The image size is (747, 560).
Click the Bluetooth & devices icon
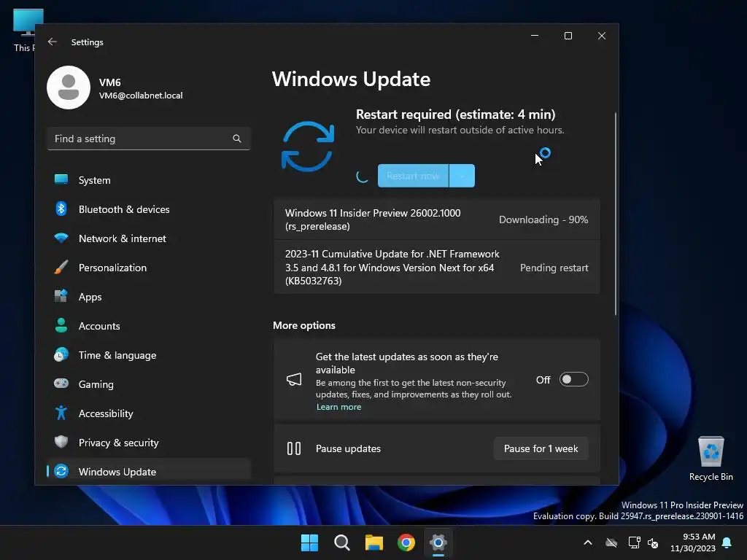tap(61, 209)
